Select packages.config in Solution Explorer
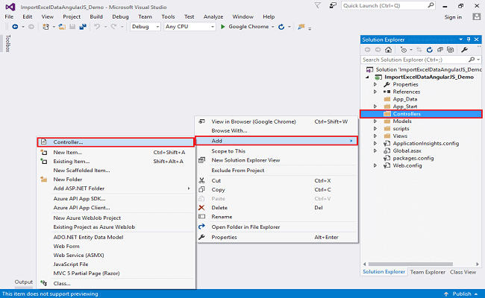Image resolution: width=485 pixels, height=298 pixels. (413, 158)
